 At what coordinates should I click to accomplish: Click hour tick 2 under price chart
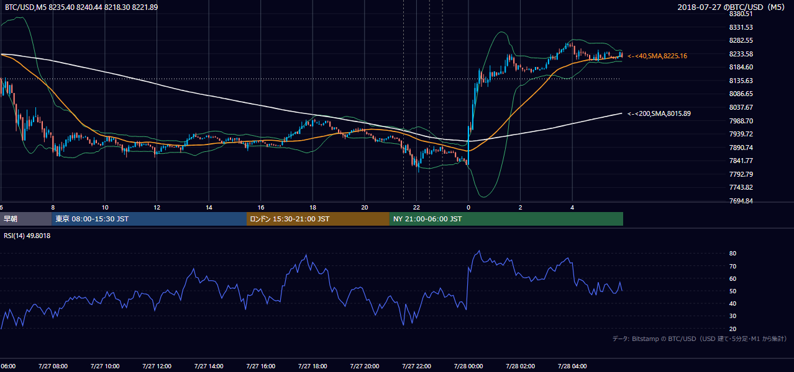[x=520, y=208]
